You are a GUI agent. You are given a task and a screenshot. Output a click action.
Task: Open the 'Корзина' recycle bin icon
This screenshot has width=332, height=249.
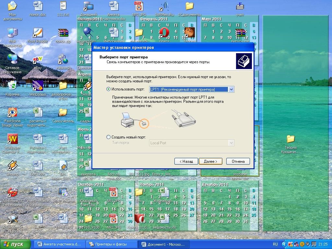point(12,86)
